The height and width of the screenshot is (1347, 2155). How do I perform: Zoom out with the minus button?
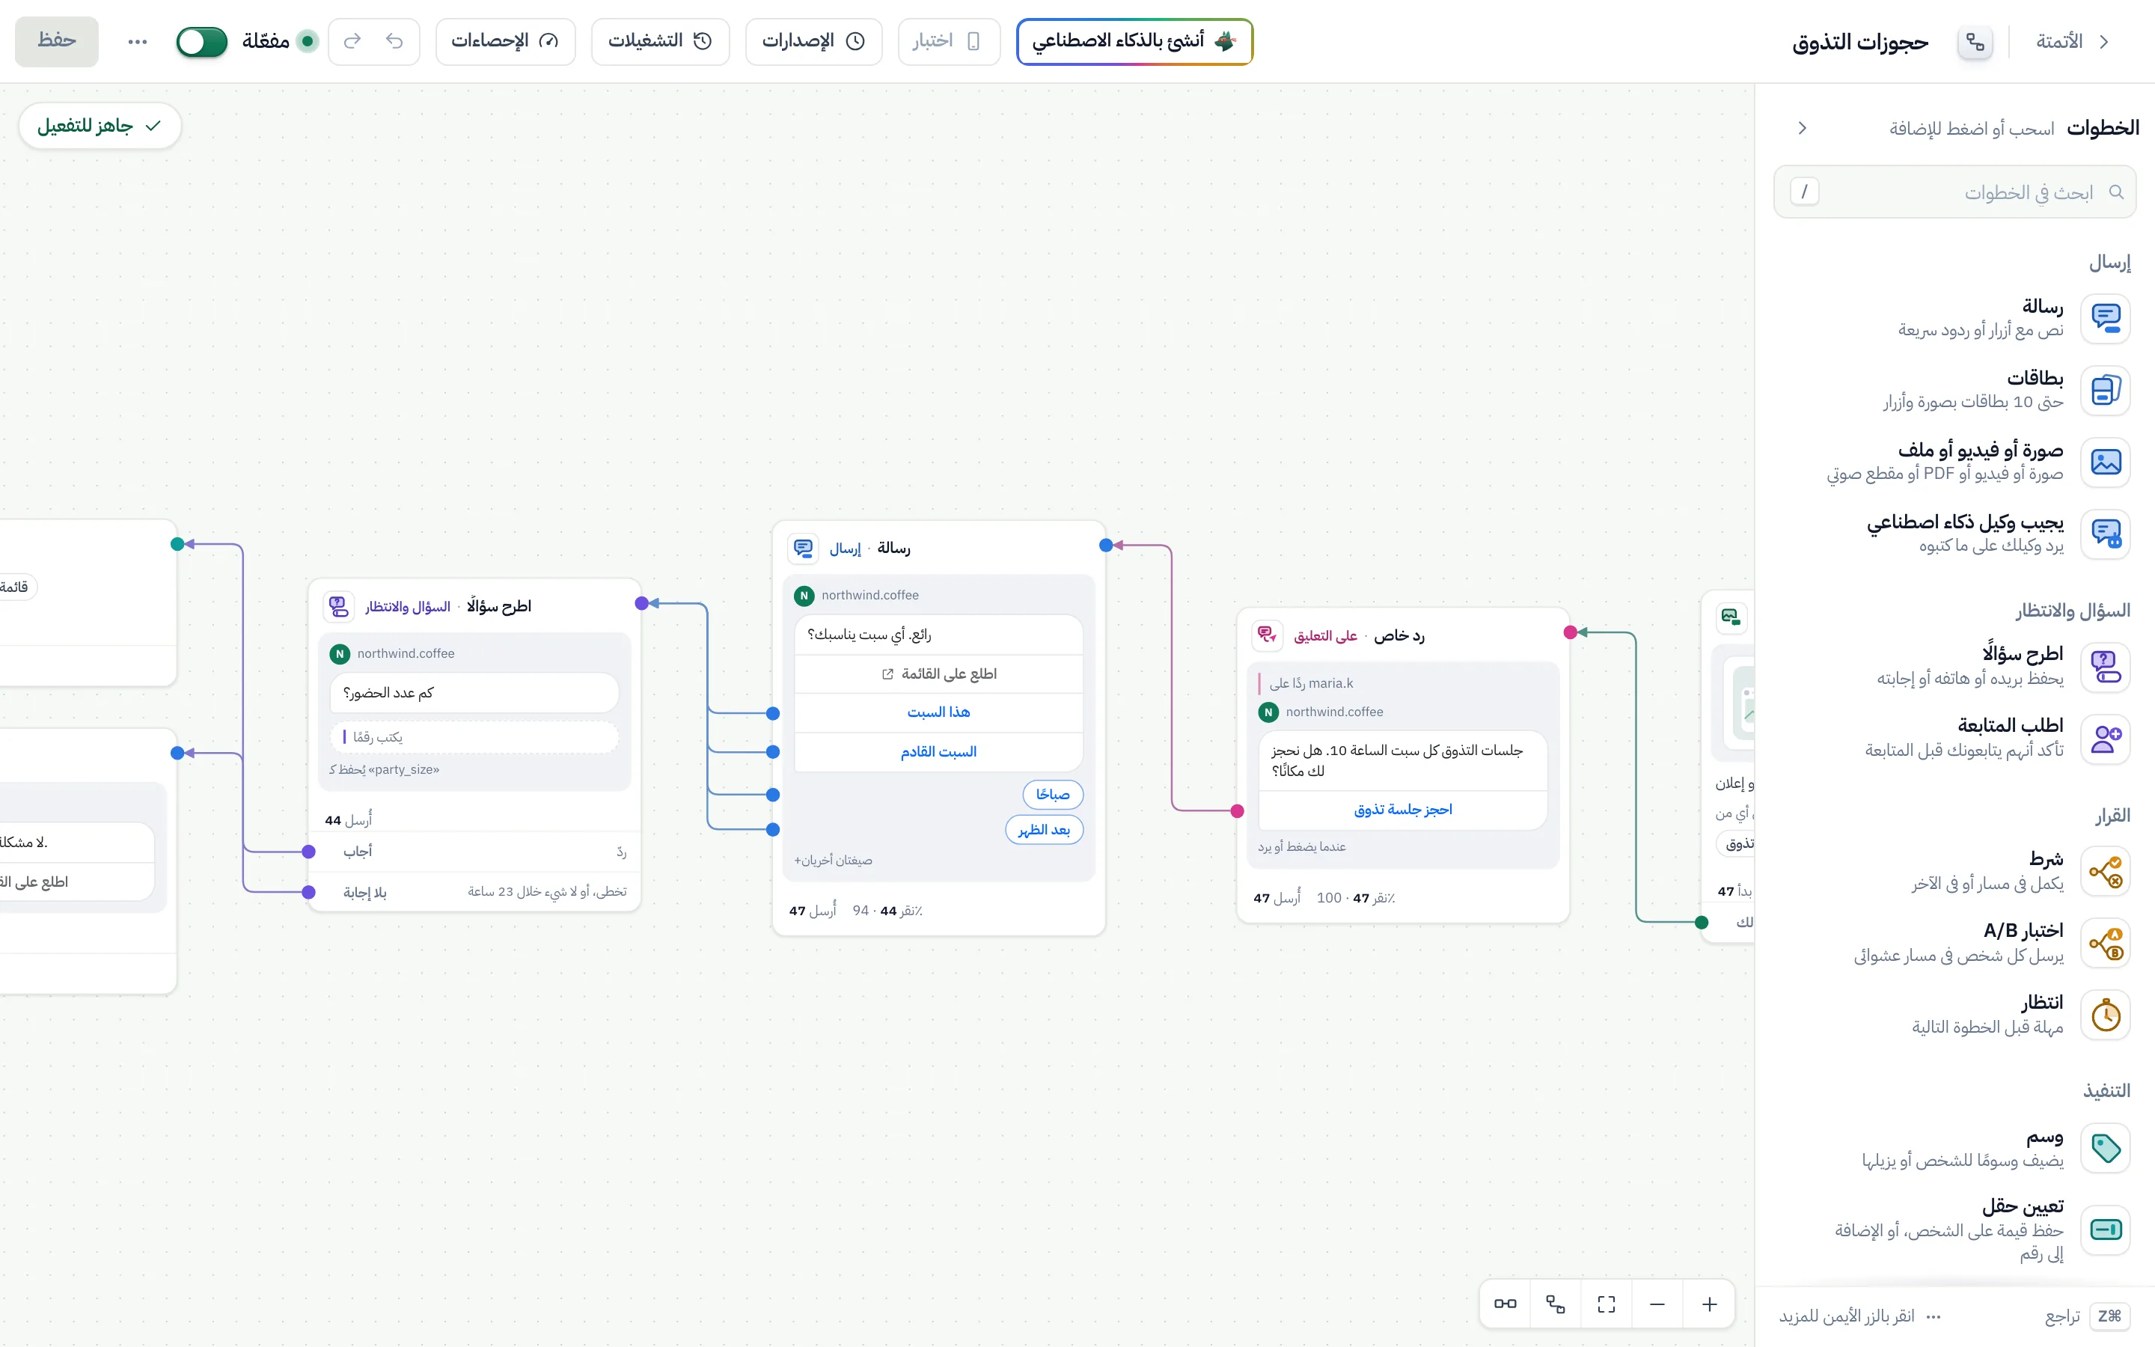[1657, 1304]
